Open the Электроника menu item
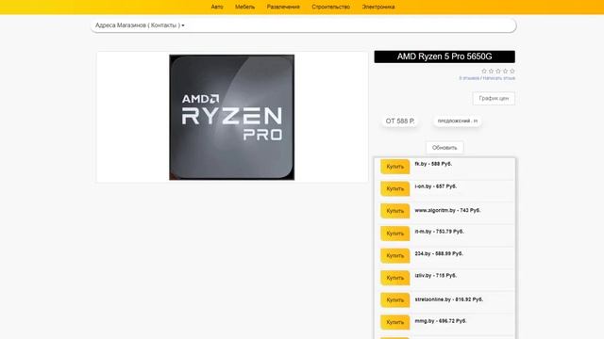Screen dimensions: 604x339 pos(378,7)
